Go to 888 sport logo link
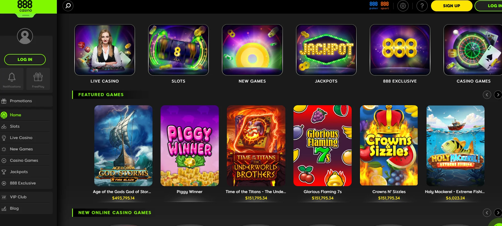 pyautogui.click(x=385, y=6)
